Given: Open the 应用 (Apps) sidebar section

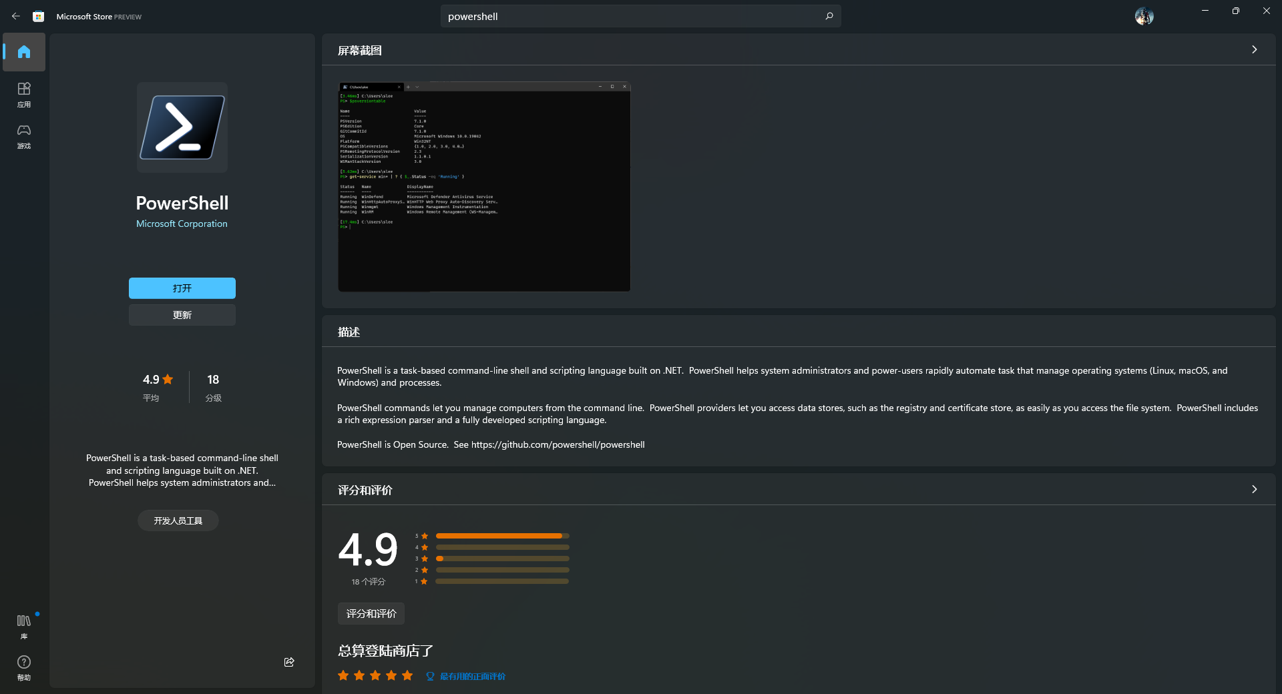Looking at the screenshot, I should [24, 95].
